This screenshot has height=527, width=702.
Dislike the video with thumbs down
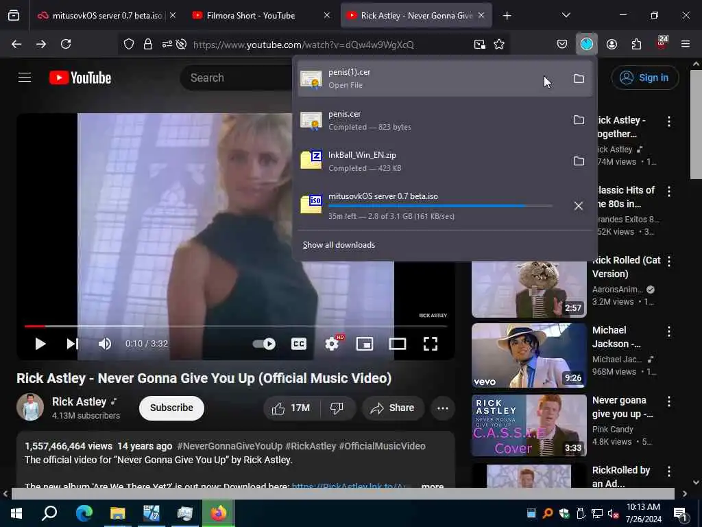click(x=337, y=408)
